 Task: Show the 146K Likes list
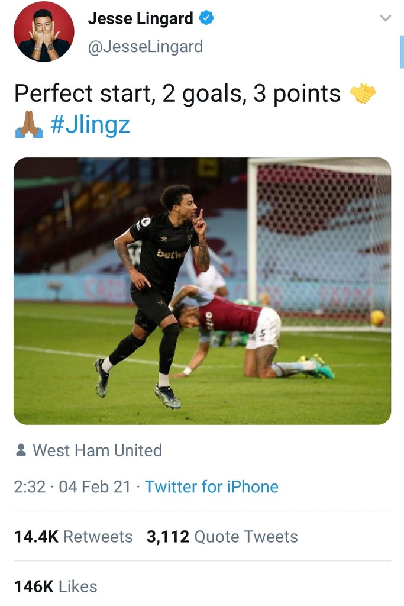(x=56, y=586)
